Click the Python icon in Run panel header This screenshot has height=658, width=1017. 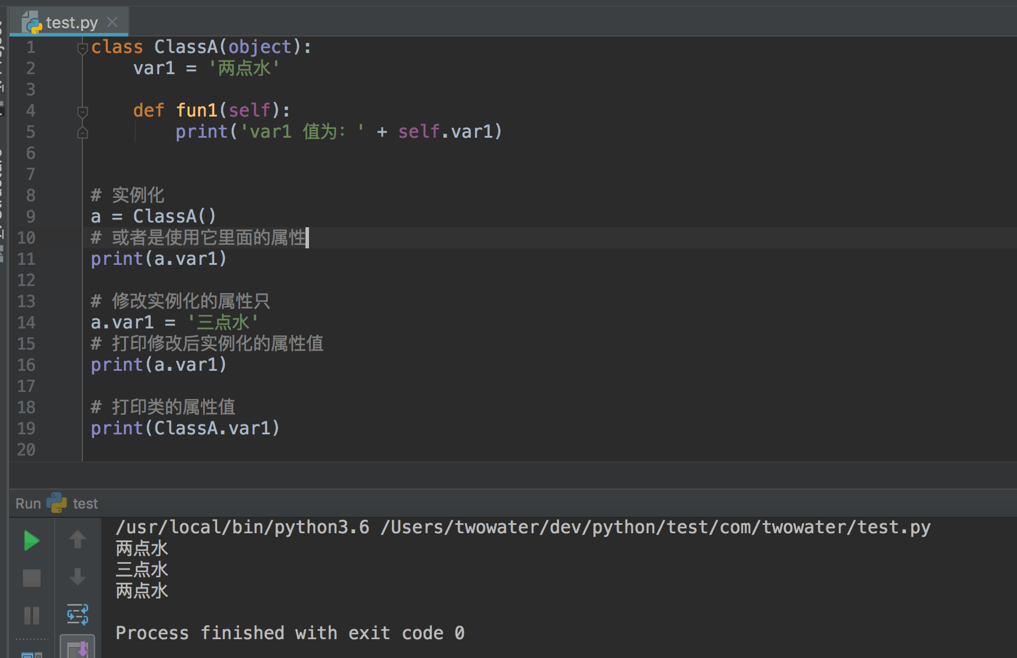click(x=56, y=503)
